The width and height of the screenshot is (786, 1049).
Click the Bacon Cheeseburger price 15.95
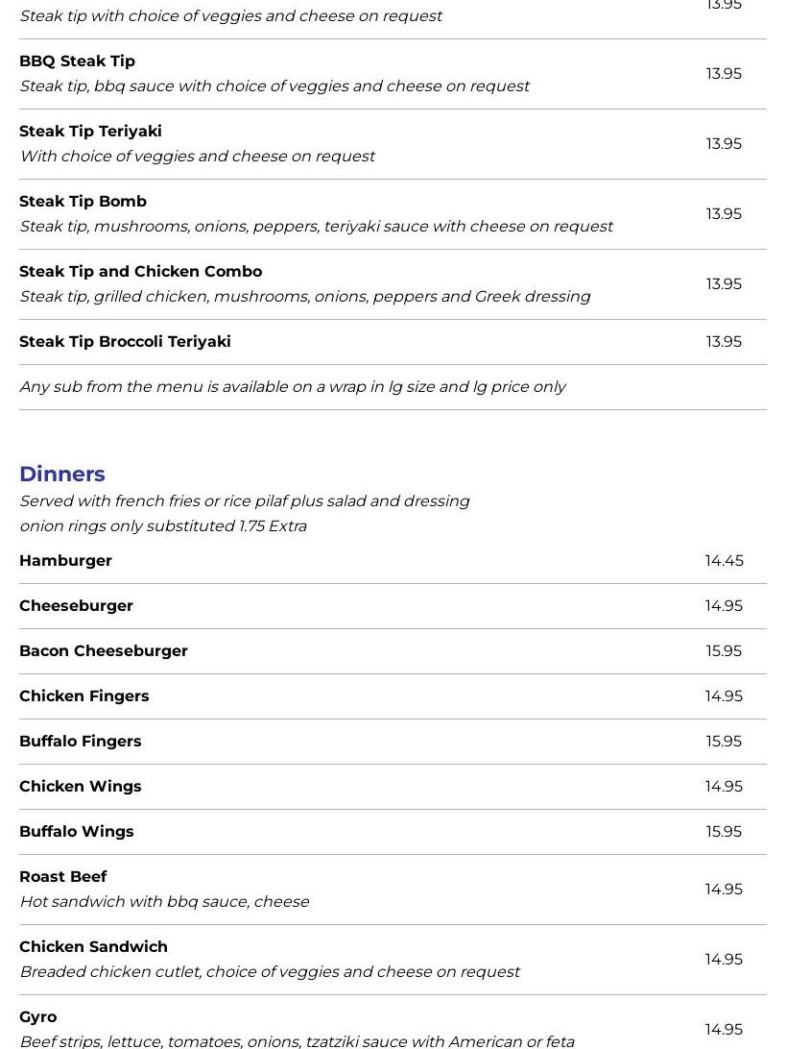click(724, 651)
